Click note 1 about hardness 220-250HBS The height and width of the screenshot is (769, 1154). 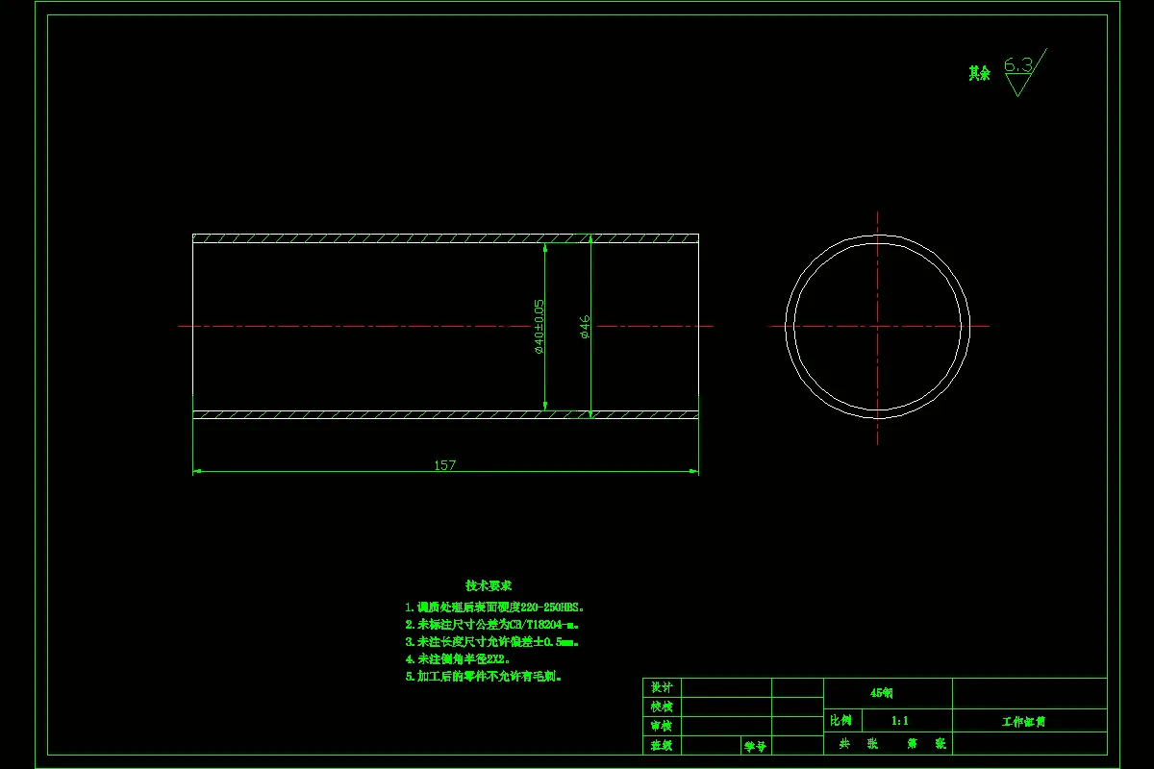495,608
